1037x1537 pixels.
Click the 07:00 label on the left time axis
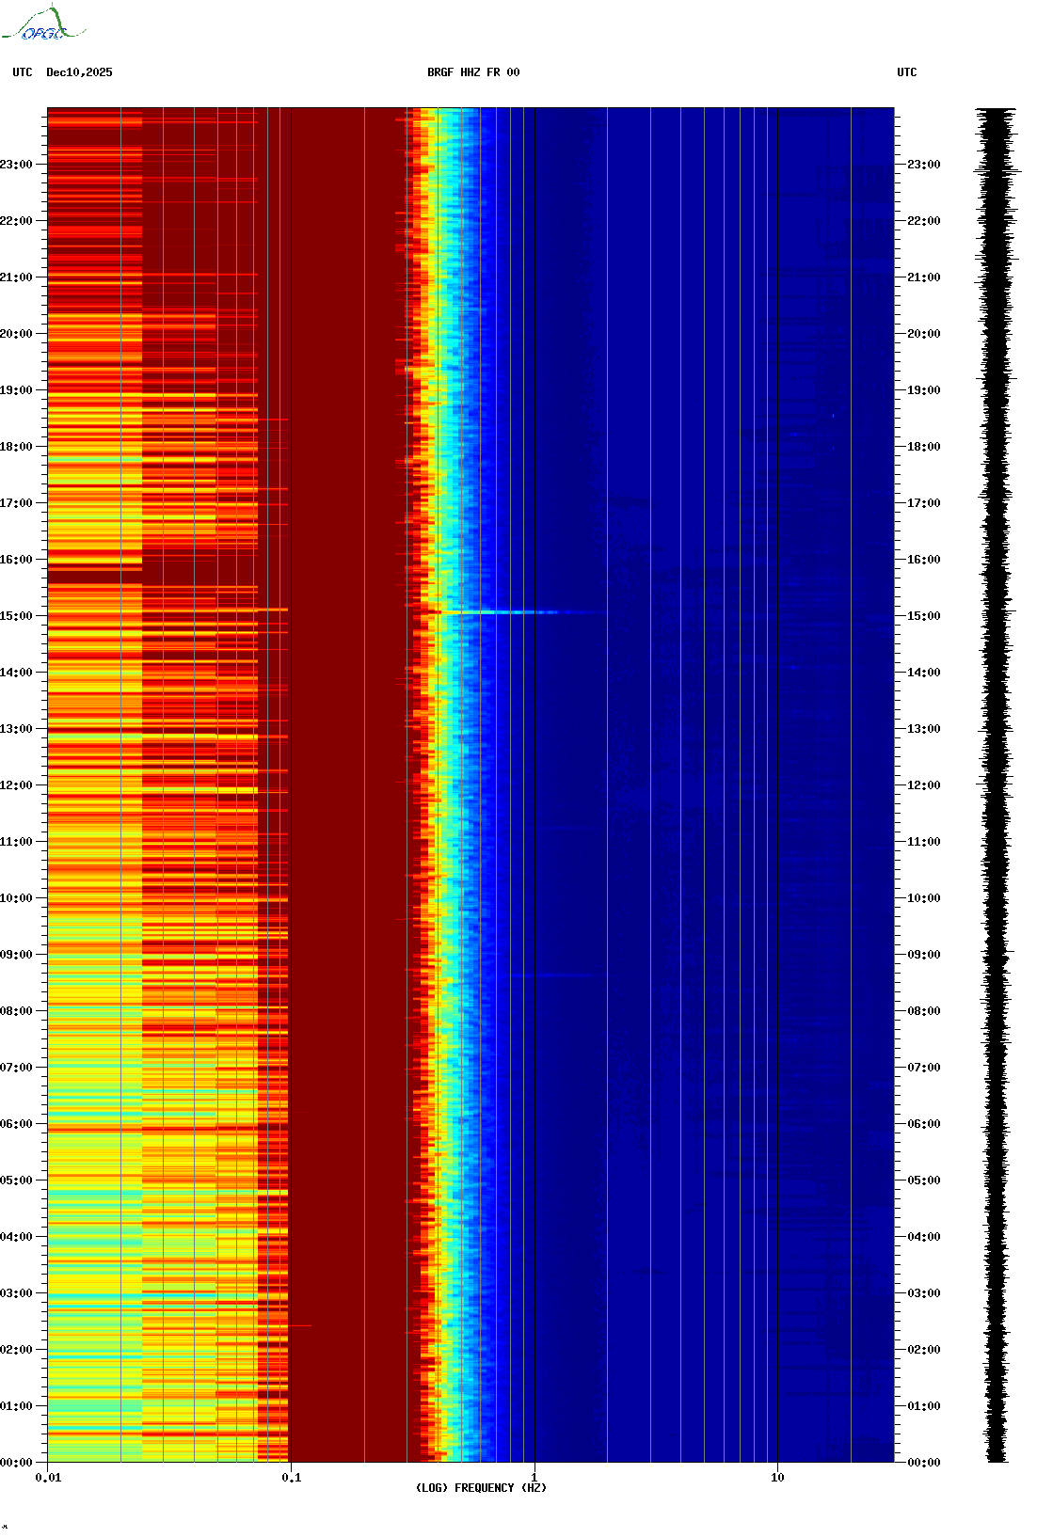tap(16, 1068)
